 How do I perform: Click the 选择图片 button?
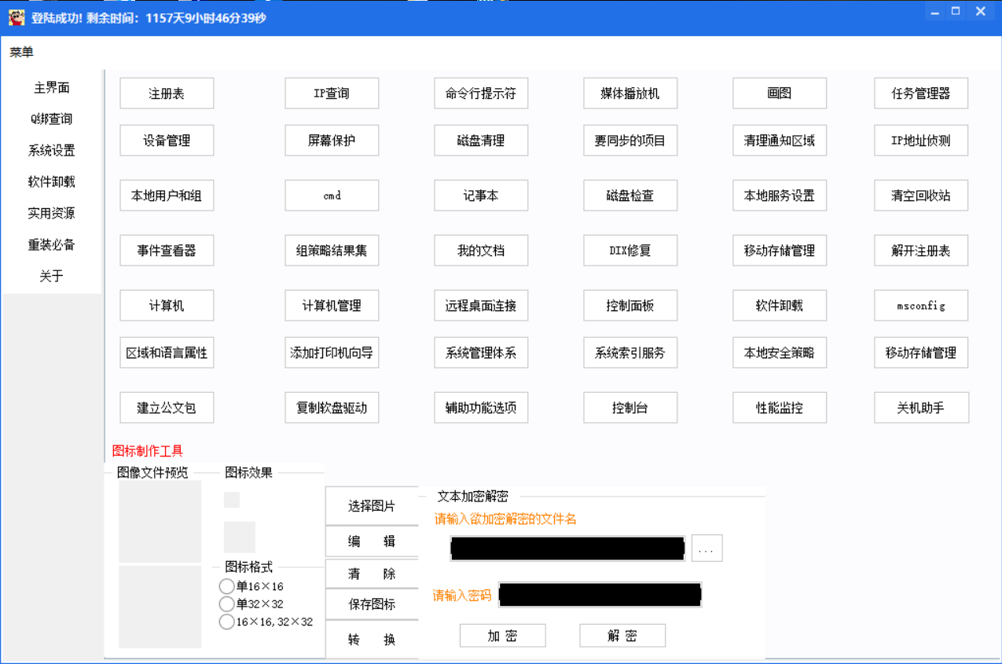tap(372, 506)
